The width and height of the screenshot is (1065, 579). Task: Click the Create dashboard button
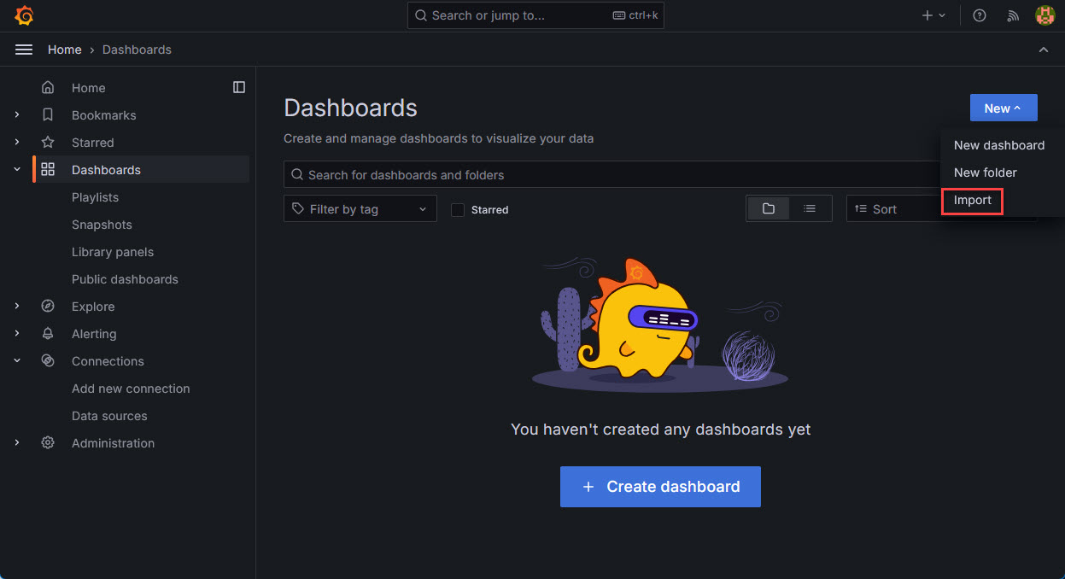click(659, 486)
